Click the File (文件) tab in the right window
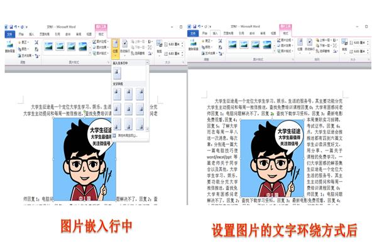 (193, 33)
